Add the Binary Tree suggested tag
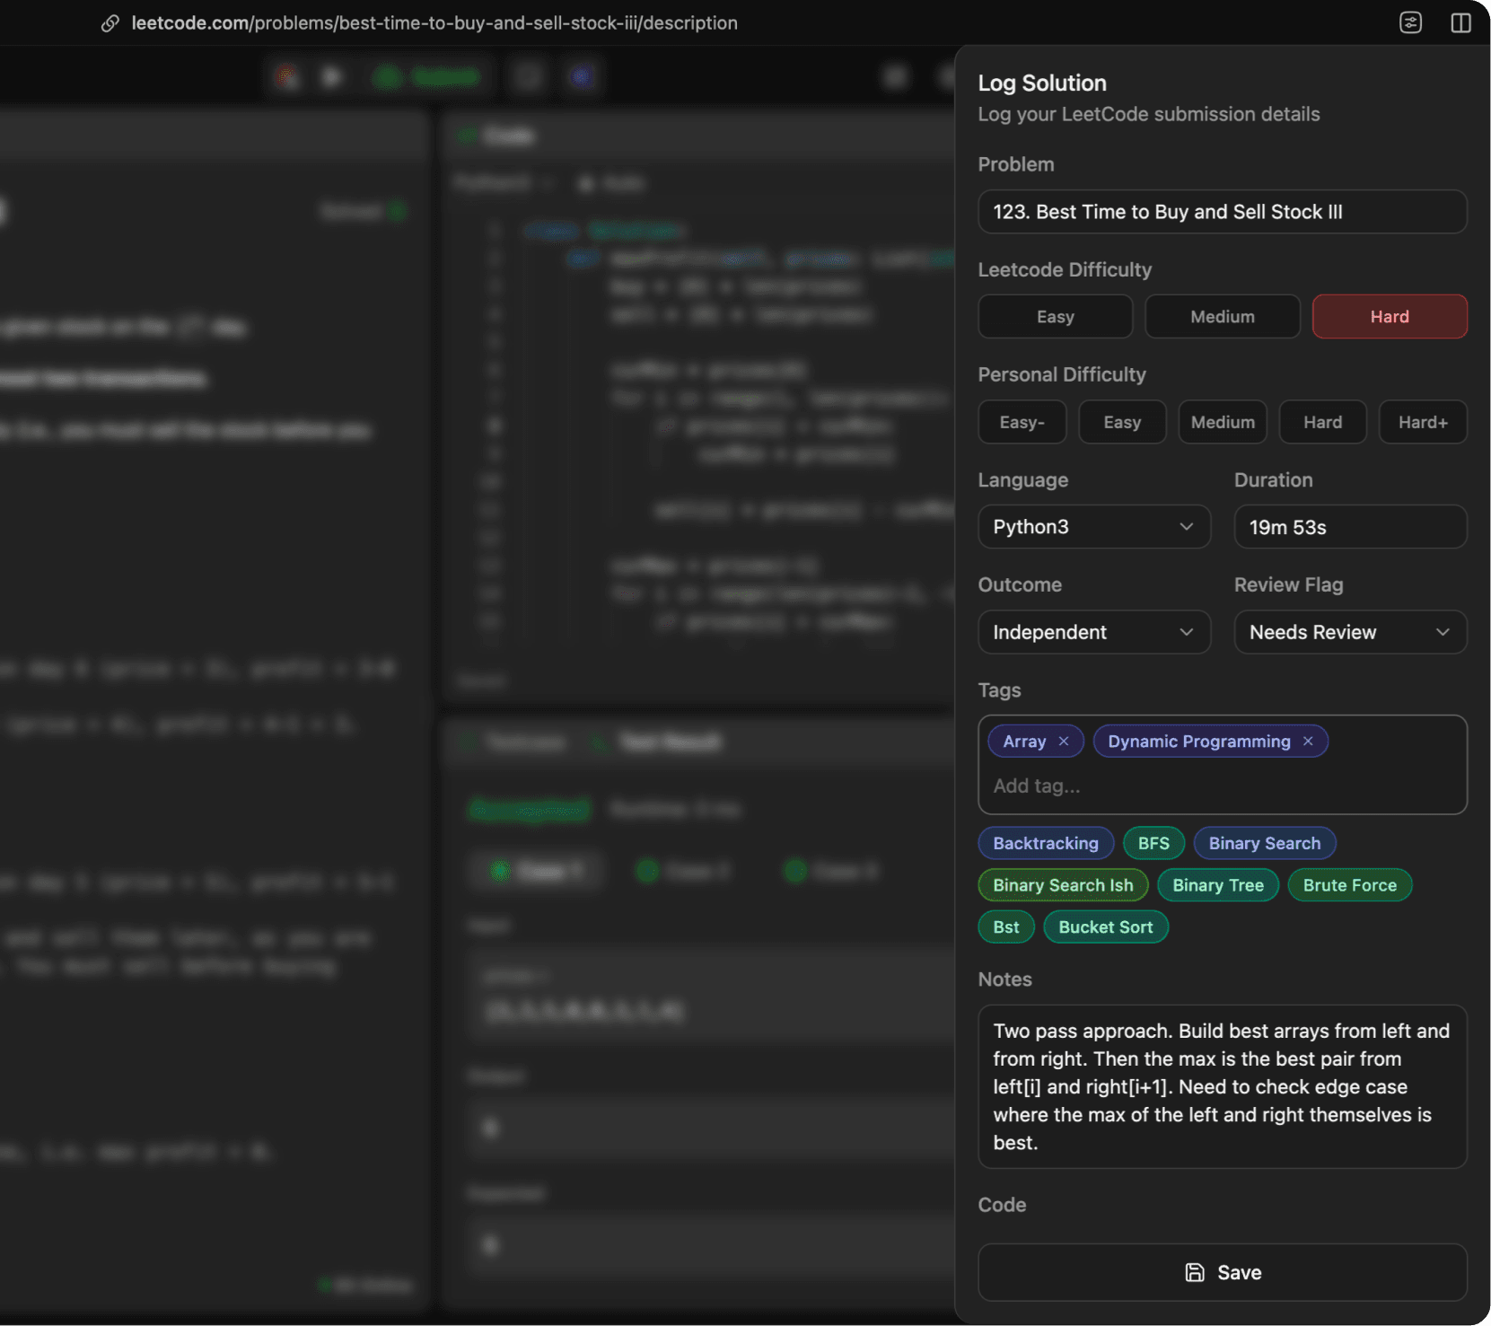 [1218, 885]
